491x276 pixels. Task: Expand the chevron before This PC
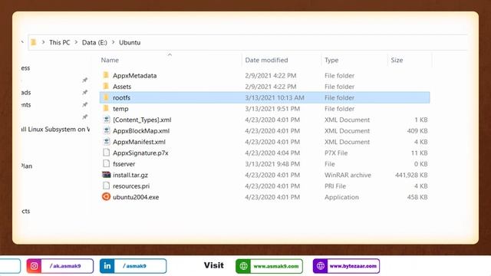(43, 42)
